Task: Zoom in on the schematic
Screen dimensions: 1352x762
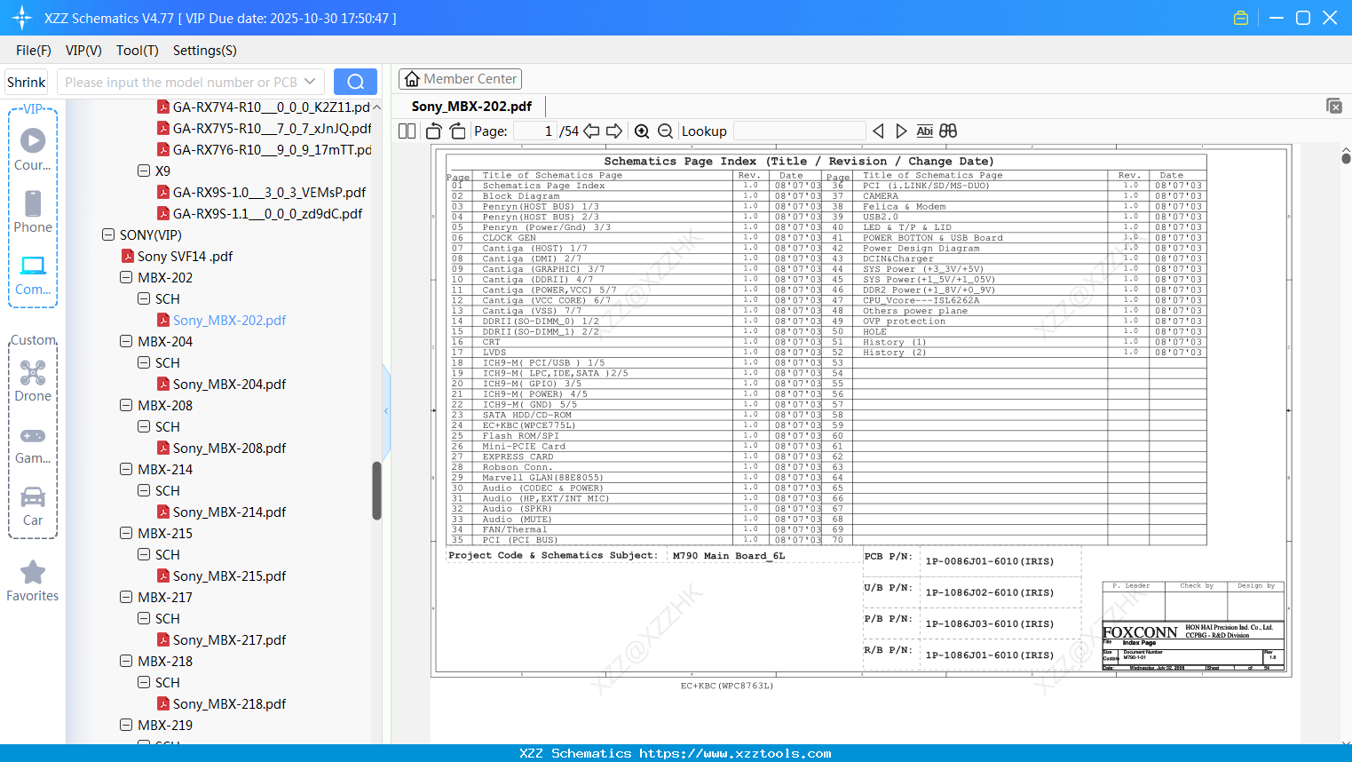Action: point(642,131)
